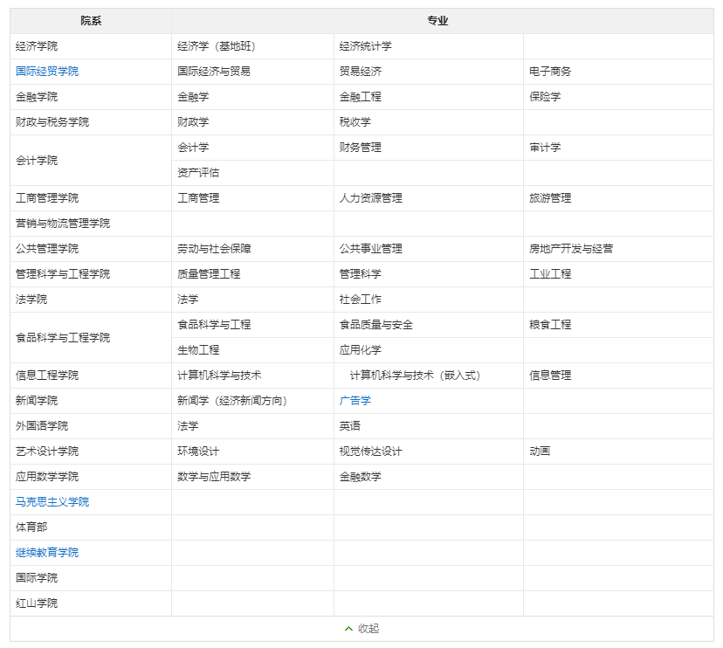Open the 马克思主义学院 link
This screenshot has width=723, height=648.
pyautogui.click(x=52, y=502)
